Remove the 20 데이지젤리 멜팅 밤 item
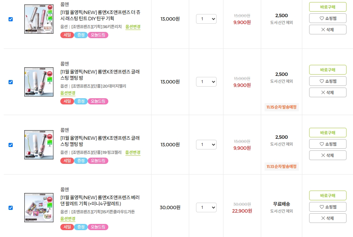This screenshot has width=353, height=237. tap(328, 92)
